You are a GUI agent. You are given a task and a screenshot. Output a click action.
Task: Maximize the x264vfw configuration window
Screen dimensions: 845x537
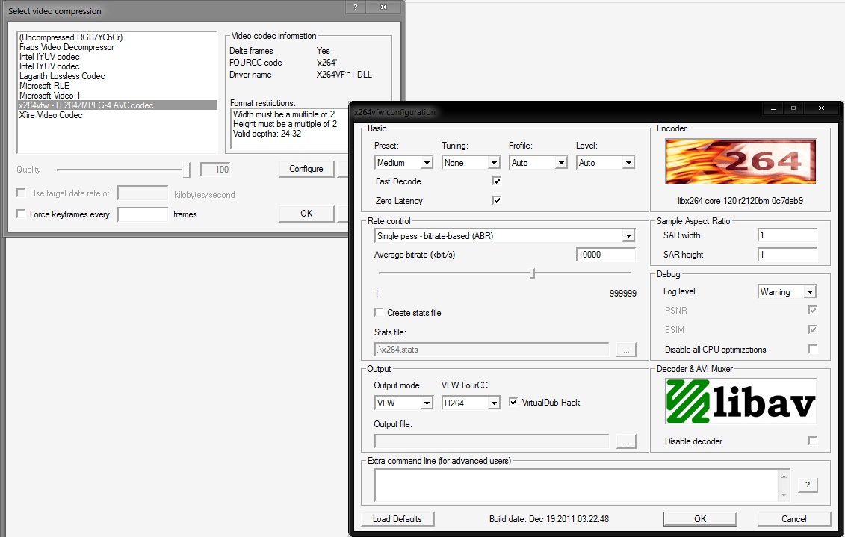[x=793, y=108]
